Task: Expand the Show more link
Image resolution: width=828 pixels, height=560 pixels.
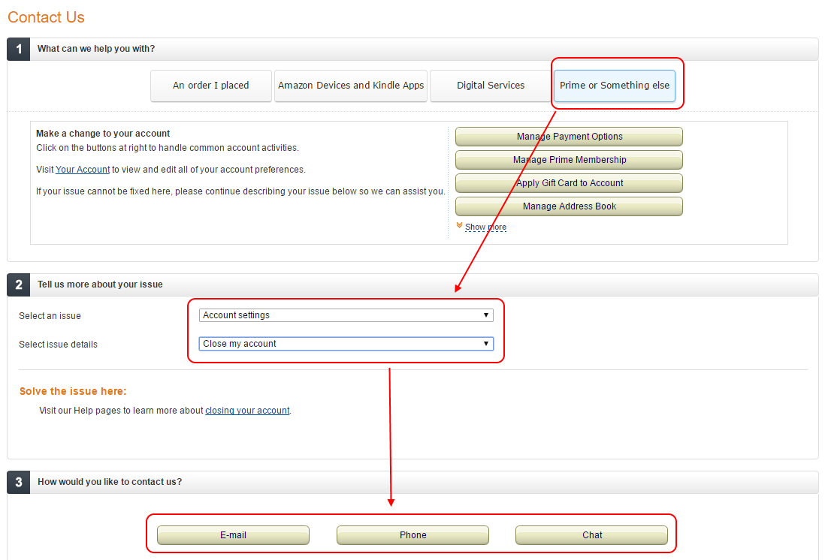Action: tap(485, 227)
